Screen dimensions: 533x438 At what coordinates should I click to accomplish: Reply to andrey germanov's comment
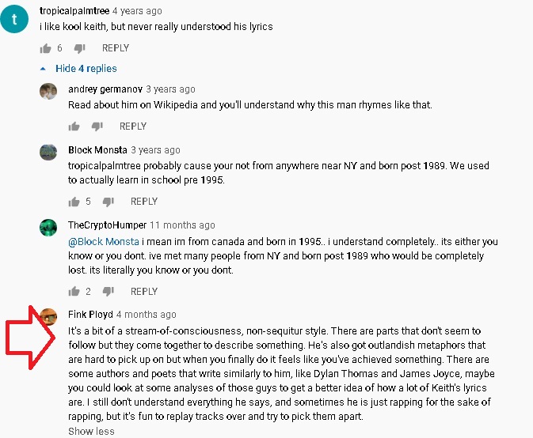coord(133,126)
